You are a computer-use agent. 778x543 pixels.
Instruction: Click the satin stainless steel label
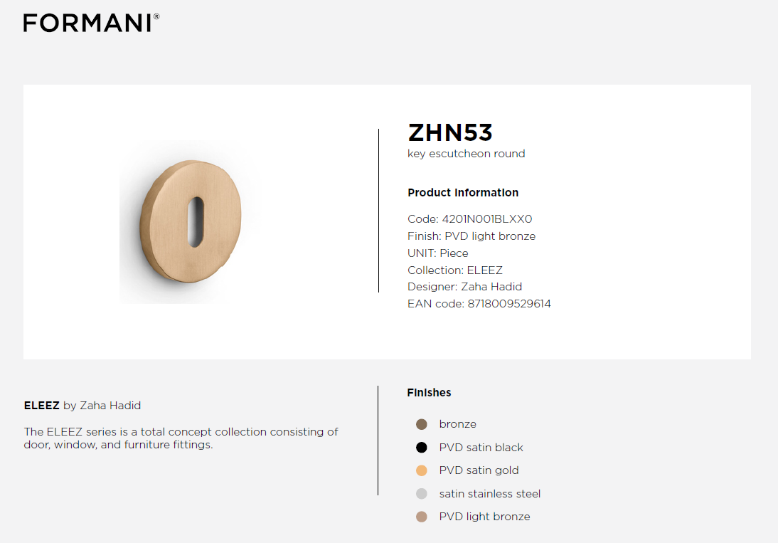pos(490,494)
